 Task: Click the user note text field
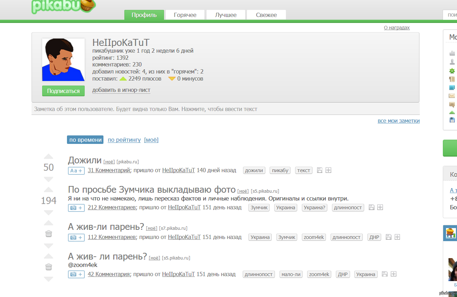(226, 109)
